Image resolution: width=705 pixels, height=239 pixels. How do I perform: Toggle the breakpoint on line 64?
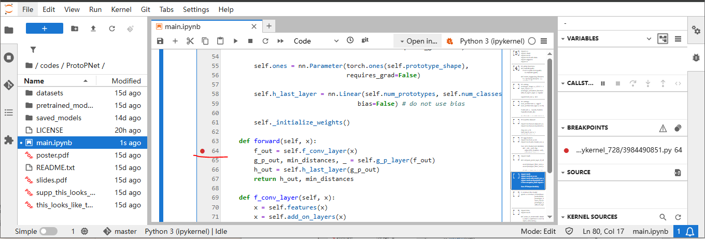(x=202, y=151)
